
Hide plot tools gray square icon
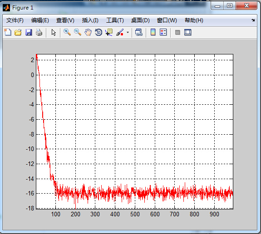[x=177, y=32]
